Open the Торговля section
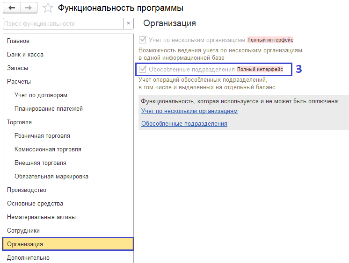Viewport: 349px width, 263px height. [x=19, y=122]
